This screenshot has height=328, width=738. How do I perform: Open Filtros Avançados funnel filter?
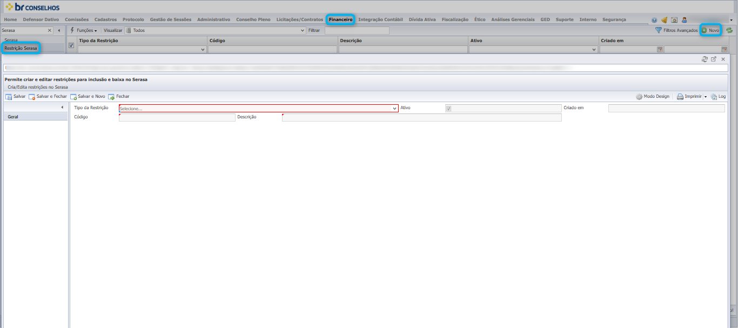click(676, 30)
